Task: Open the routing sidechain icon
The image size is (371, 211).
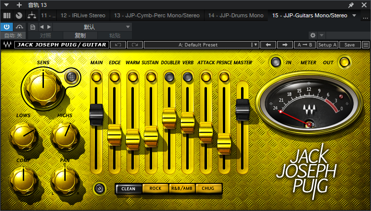Action: tap(32, 16)
